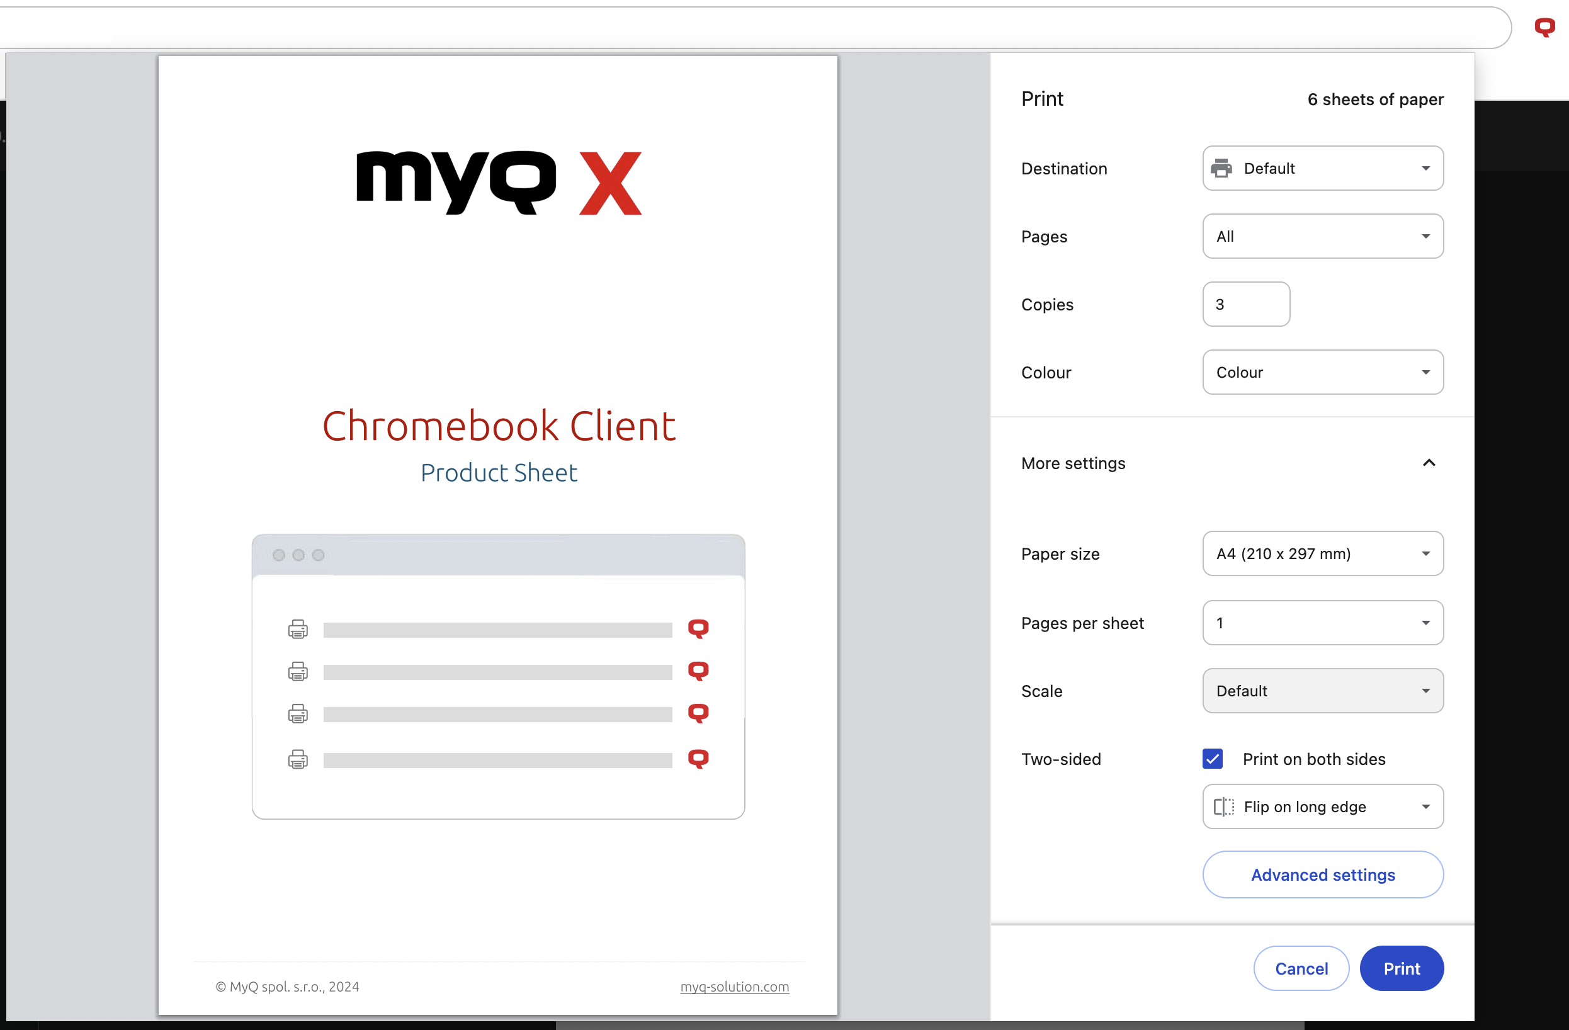The height and width of the screenshot is (1030, 1569).
Task: Open the Flip on long edge dropdown
Action: click(x=1322, y=806)
